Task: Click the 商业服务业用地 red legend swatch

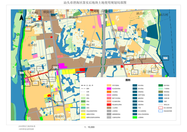Action: point(109,105)
